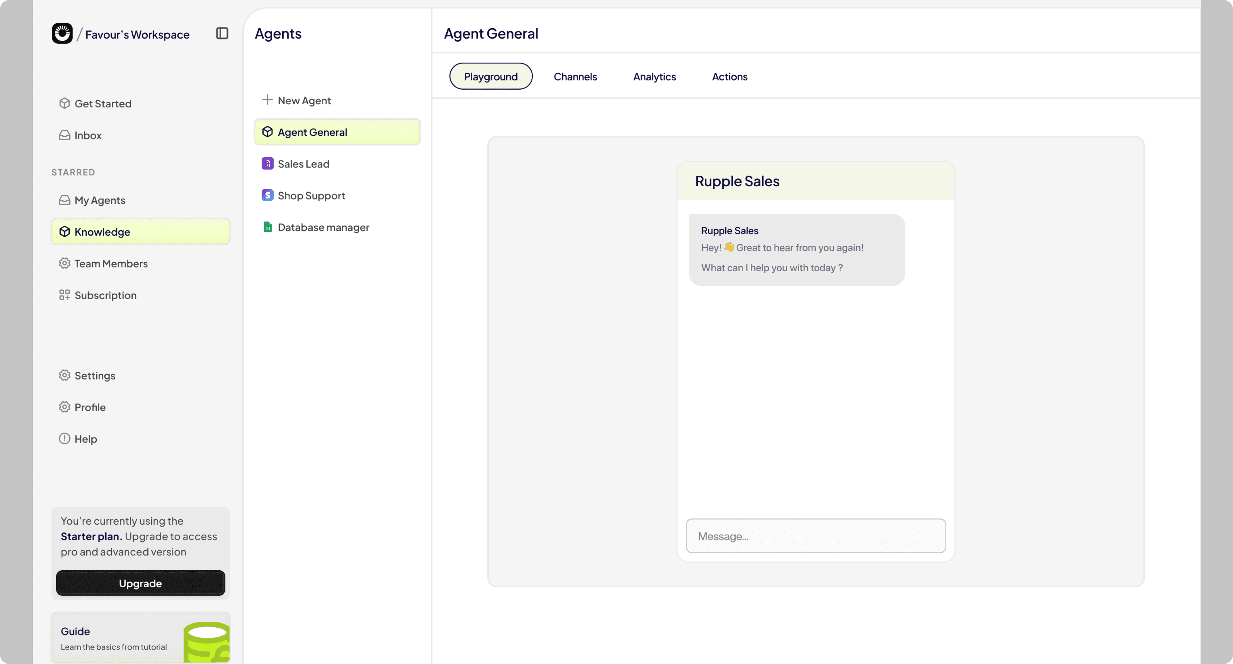Select Sales Lead agent label

point(303,164)
